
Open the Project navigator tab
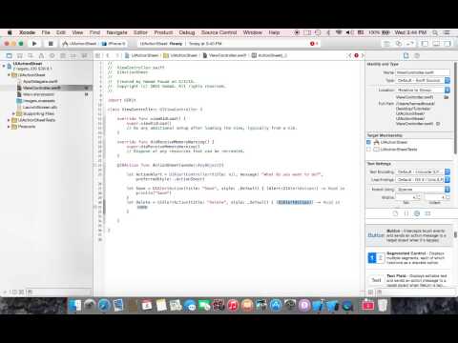coord(9,55)
